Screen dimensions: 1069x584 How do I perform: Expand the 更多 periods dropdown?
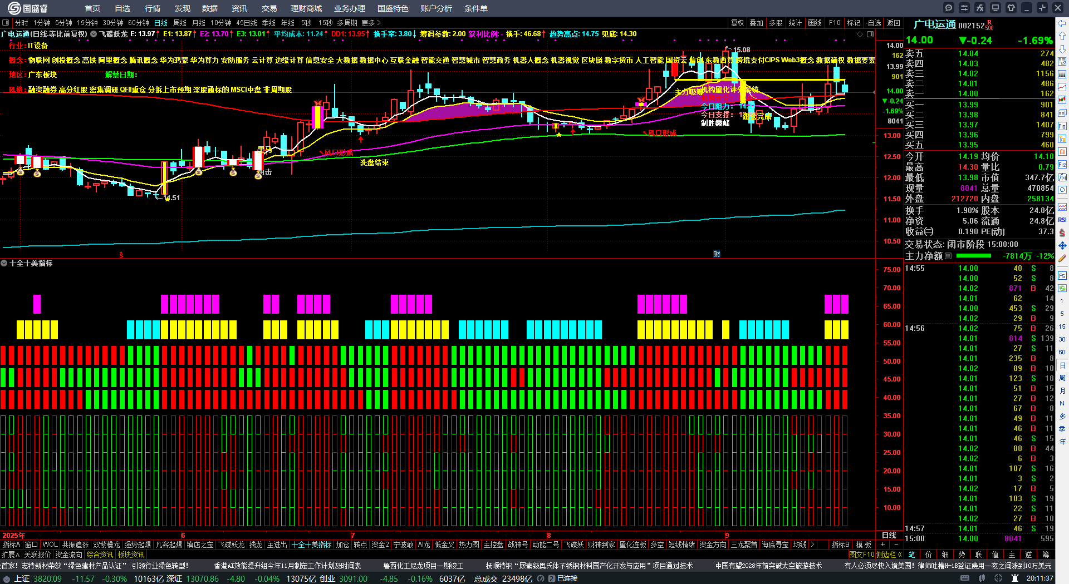click(x=371, y=23)
